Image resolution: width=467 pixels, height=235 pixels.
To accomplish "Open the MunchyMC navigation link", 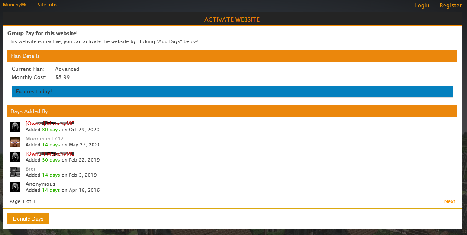I will tap(16, 5).
